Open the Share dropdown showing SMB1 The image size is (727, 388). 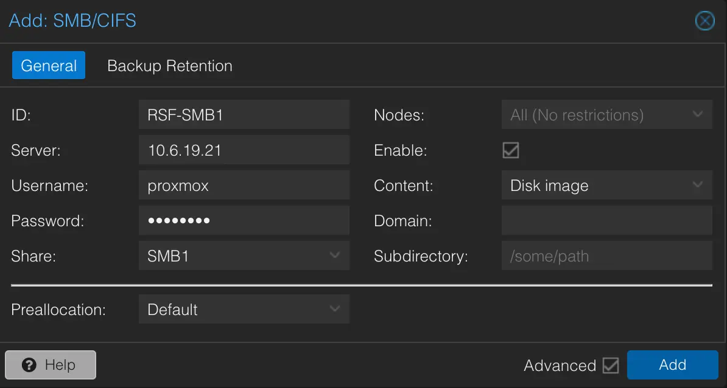pyautogui.click(x=244, y=255)
